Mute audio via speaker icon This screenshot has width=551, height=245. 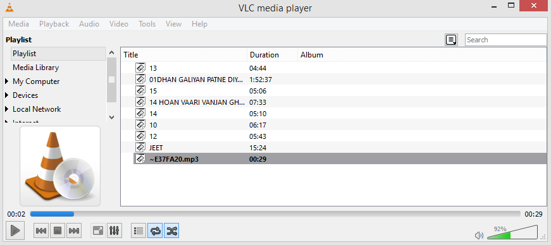(x=479, y=236)
